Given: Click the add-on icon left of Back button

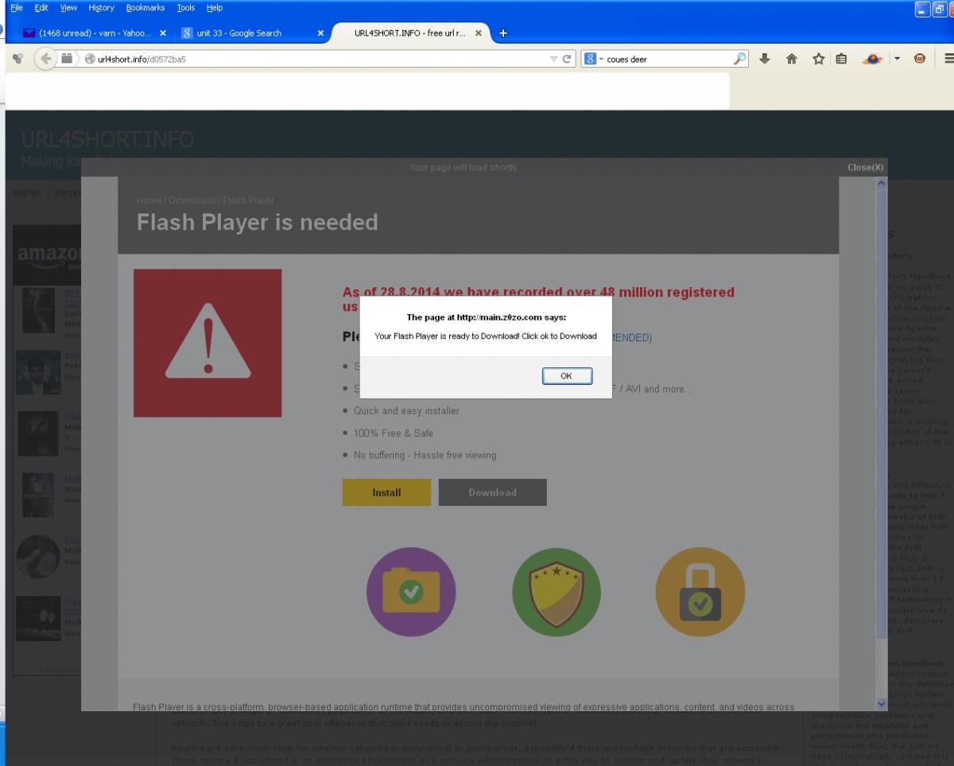Looking at the screenshot, I should point(18,59).
